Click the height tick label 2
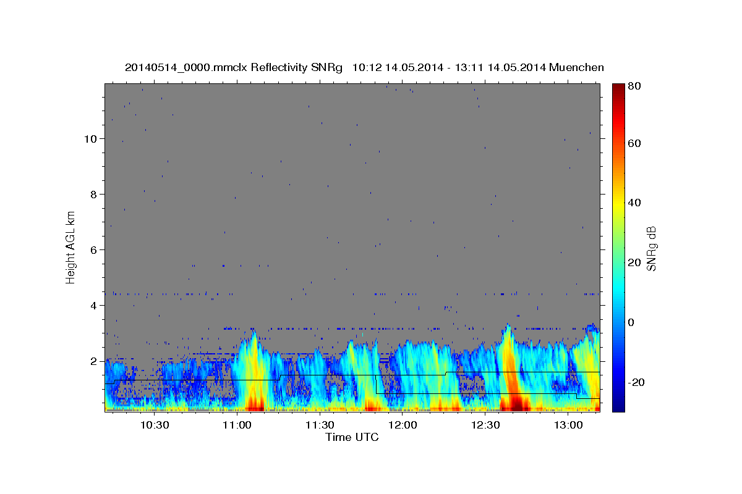 click(93, 361)
